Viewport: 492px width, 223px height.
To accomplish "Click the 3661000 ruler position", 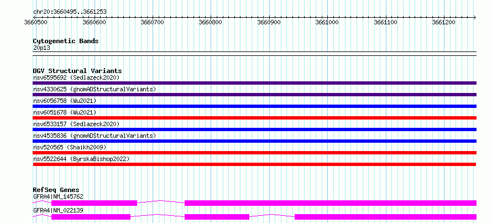I will tap(327, 22).
